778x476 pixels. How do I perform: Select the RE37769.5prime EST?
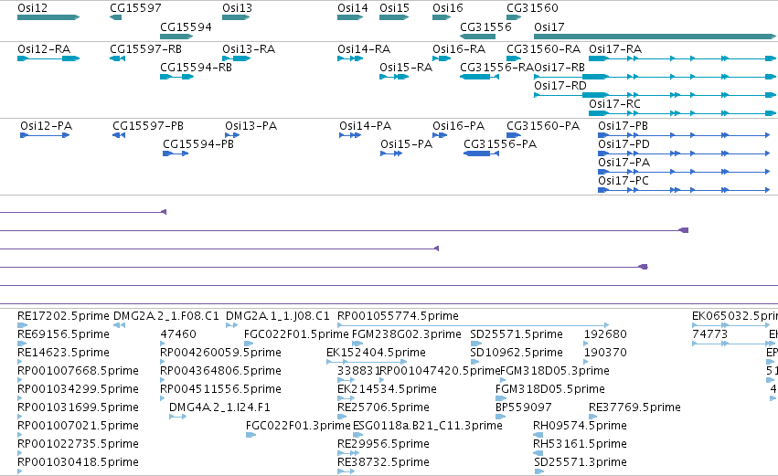592,417
